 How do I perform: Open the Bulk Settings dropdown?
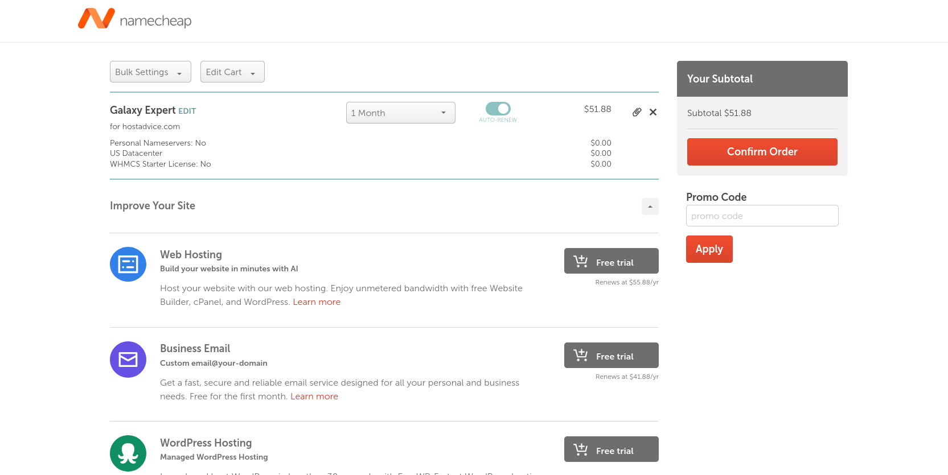point(150,72)
